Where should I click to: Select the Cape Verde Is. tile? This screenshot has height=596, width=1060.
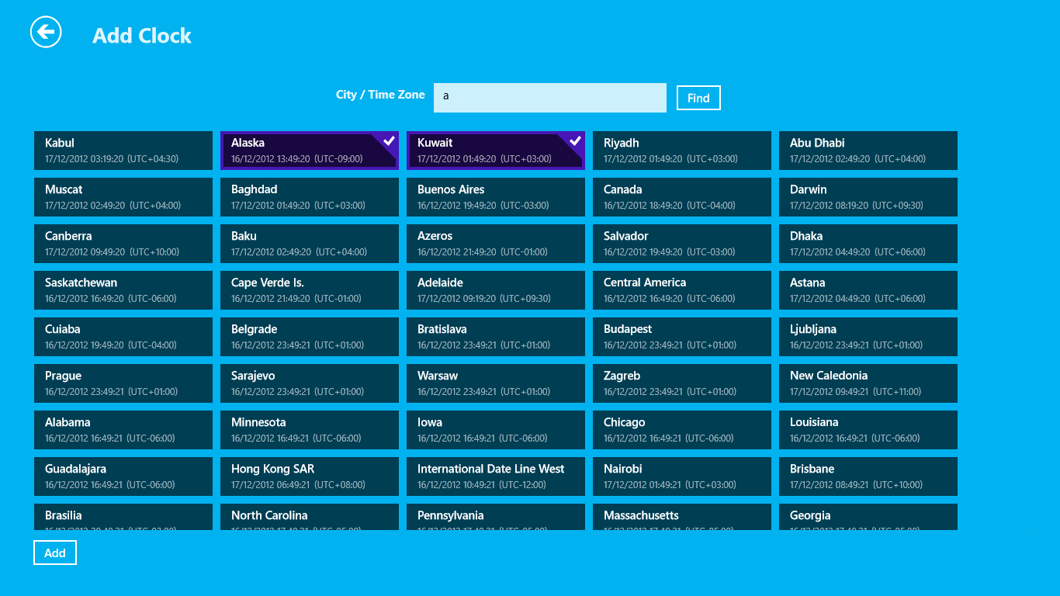pos(310,290)
